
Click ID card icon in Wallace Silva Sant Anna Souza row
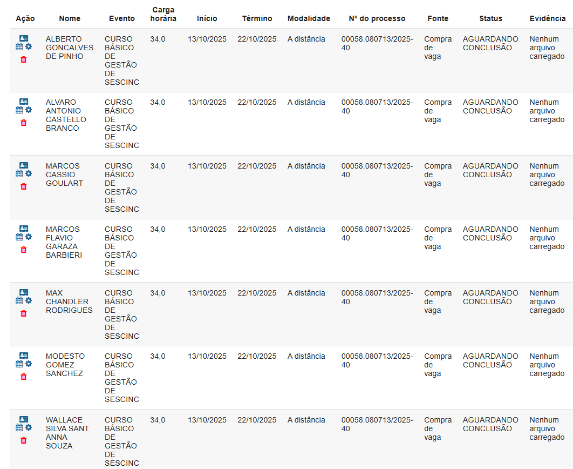click(24, 419)
